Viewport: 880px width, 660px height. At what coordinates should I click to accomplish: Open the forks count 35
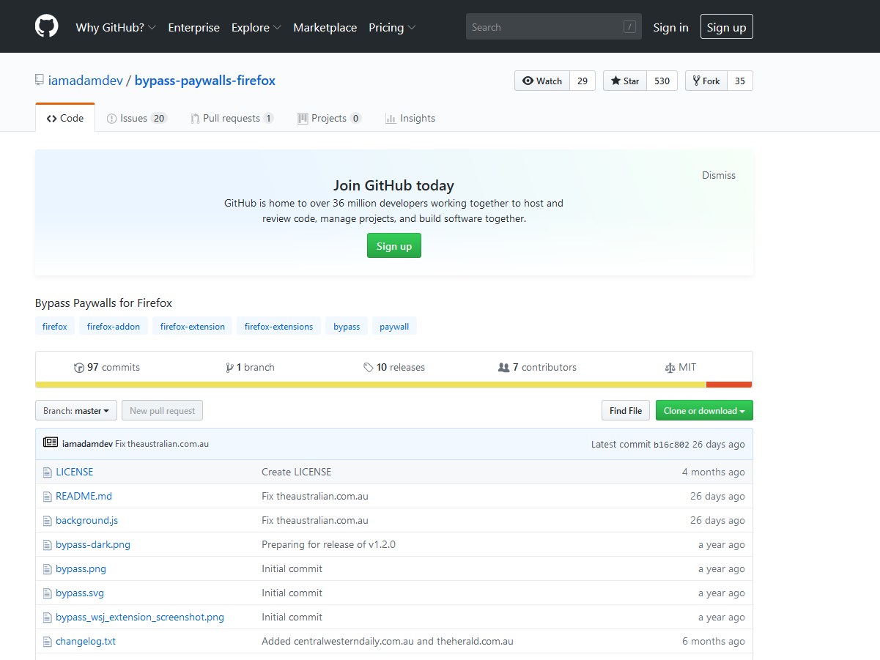(x=740, y=81)
